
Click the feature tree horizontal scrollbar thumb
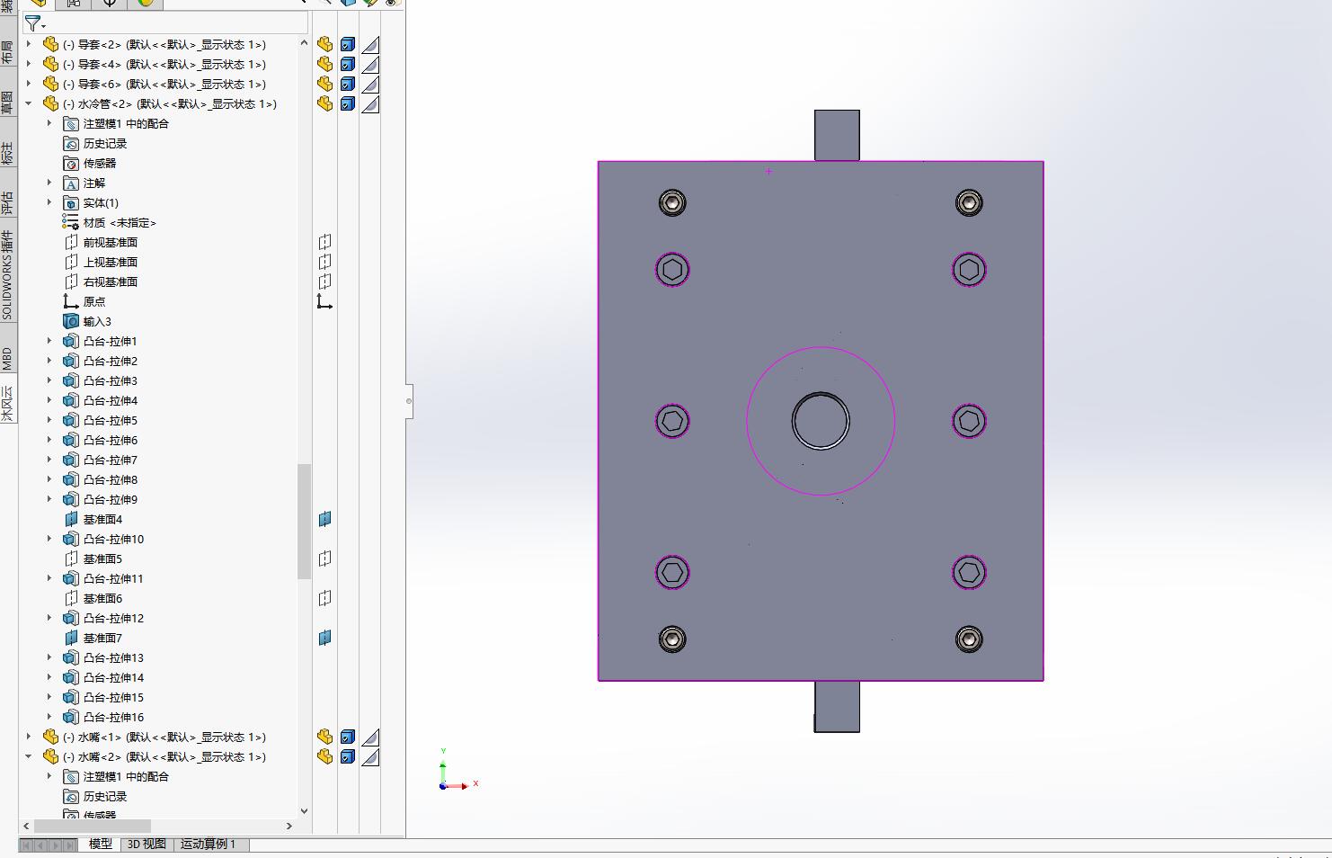pyautogui.click(x=93, y=826)
